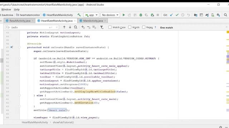Viewport: 229px width, 128px height.
Task: Open SDK Manager download icon
Action: click(218, 15)
